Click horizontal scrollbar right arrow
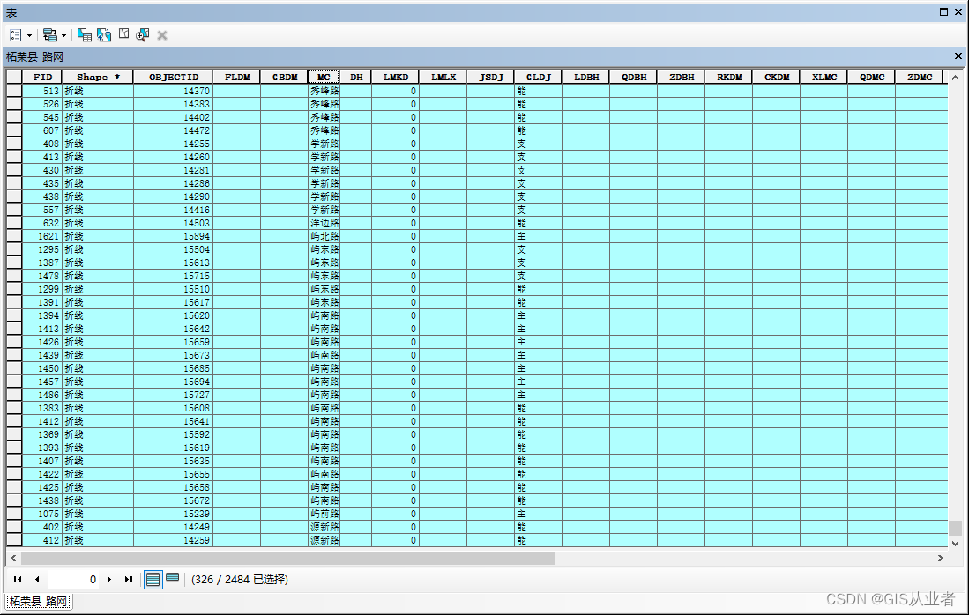The width and height of the screenshot is (969, 615). tap(941, 559)
